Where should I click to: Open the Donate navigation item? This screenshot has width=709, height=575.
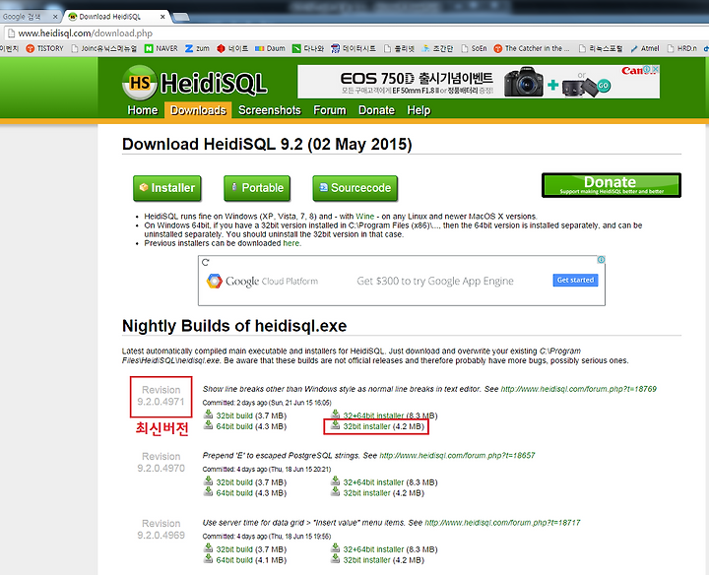point(376,110)
